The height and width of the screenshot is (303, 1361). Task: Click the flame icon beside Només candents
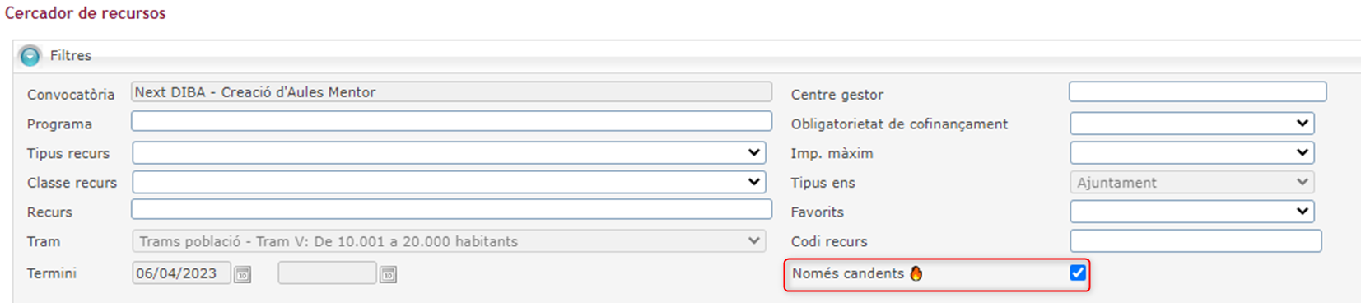point(916,273)
